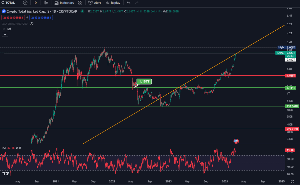Click the Crypto Total Market Cap logo icon
300x185 pixels.
click(x=4, y=11)
